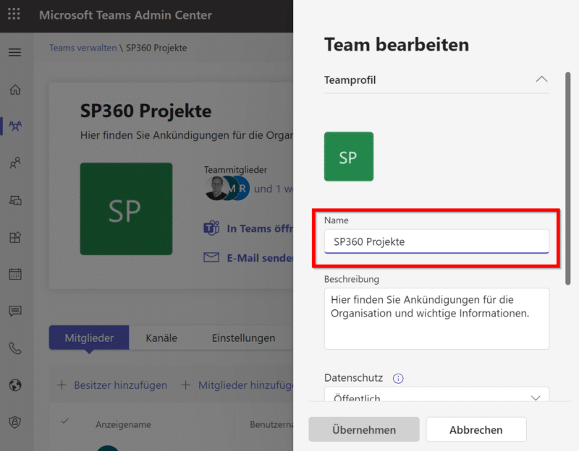
Task: Click the Übernehmen button
Action: pos(363,429)
